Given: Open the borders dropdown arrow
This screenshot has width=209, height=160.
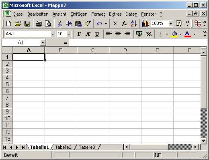Looking at the screenshot, I should point(167,34).
